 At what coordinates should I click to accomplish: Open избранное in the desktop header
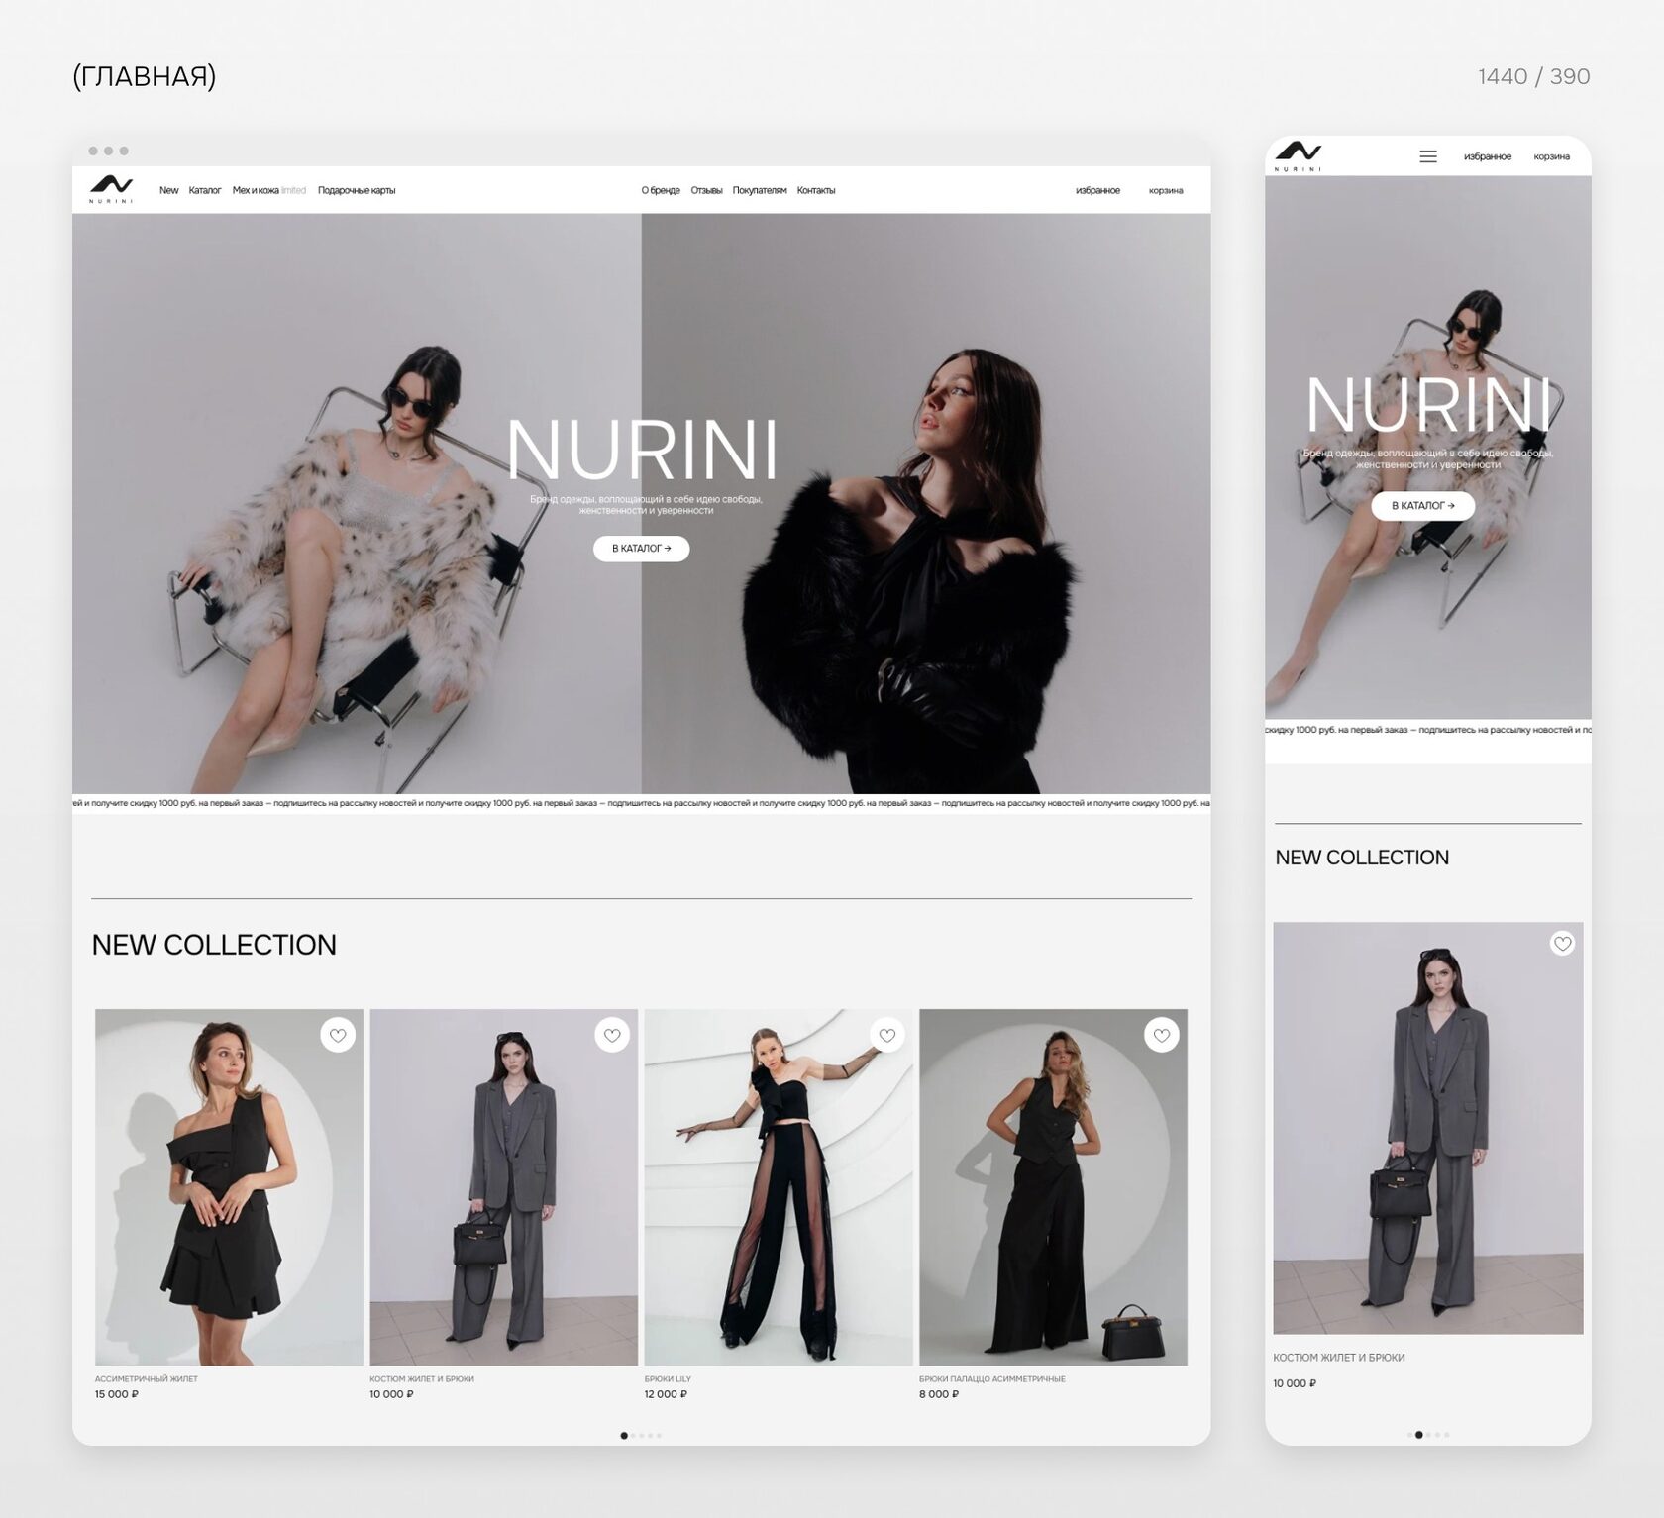pos(1097,190)
